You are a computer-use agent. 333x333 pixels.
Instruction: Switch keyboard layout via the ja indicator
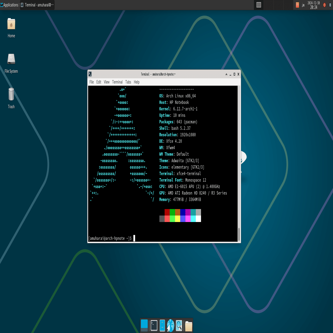[303, 5]
